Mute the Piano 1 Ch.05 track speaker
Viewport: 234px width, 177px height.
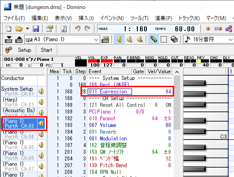(41, 145)
